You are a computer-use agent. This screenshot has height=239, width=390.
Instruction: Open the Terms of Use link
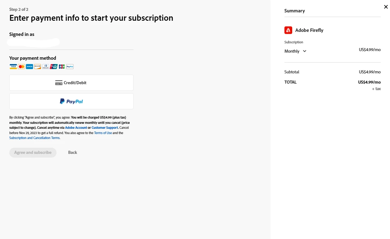[x=103, y=133]
